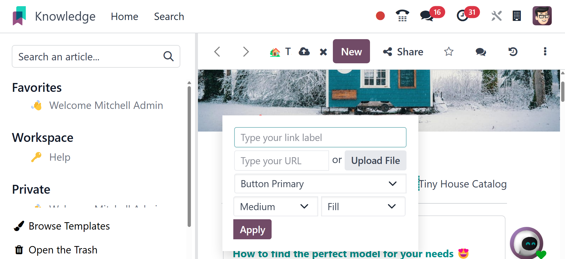The width and height of the screenshot is (565, 259).
Task: Click the key emoji beside Help
Action: [x=37, y=157]
